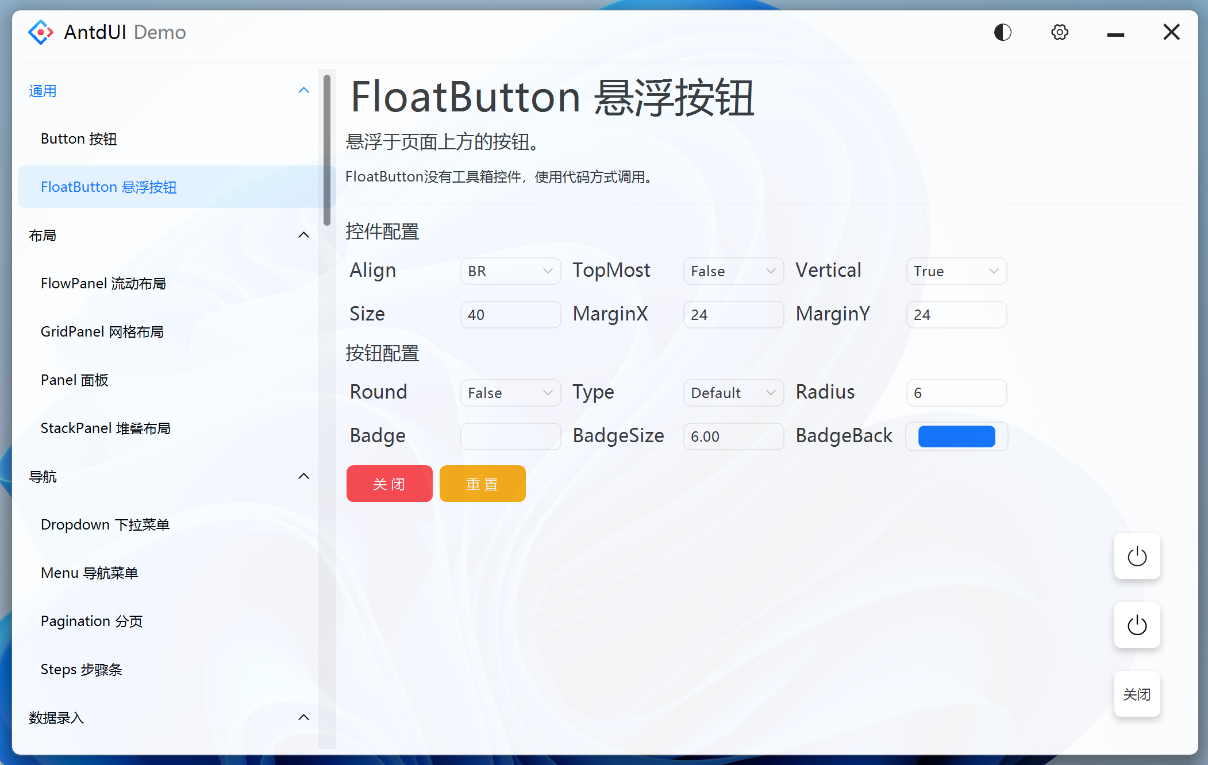The height and width of the screenshot is (765, 1208).
Task: Click the lower power float button
Action: pos(1136,625)
